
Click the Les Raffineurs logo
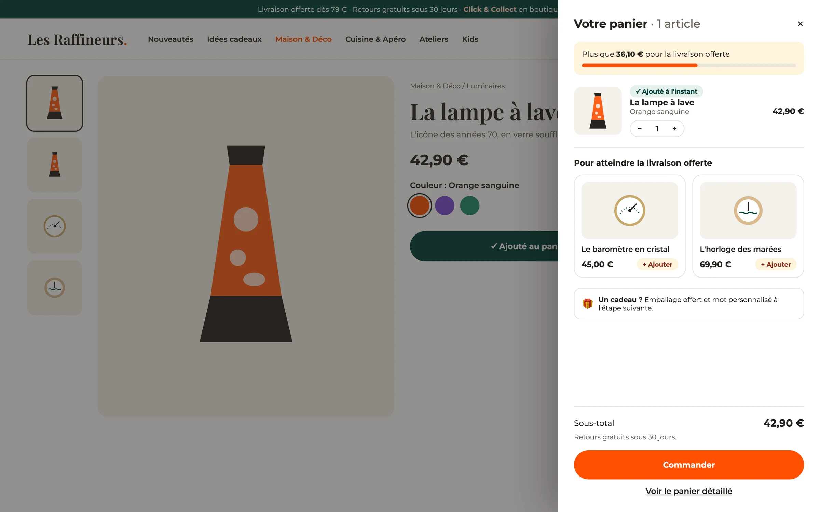tap(77, 40)
